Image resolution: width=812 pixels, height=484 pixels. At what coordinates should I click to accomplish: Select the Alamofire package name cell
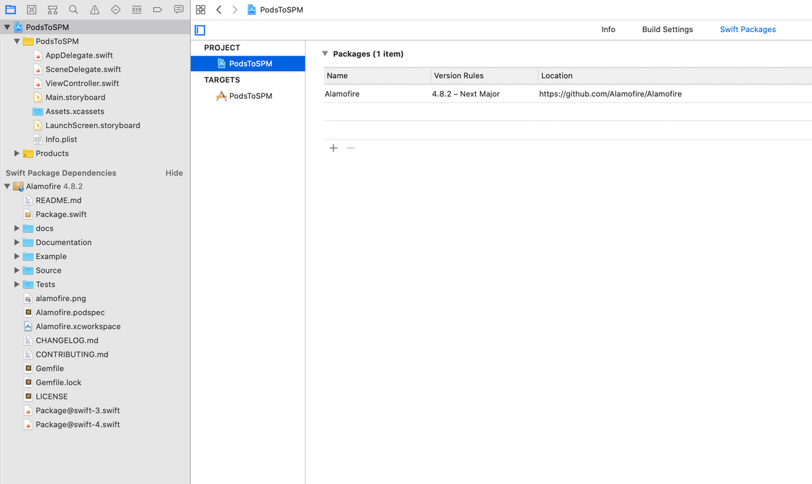point(342,94)
